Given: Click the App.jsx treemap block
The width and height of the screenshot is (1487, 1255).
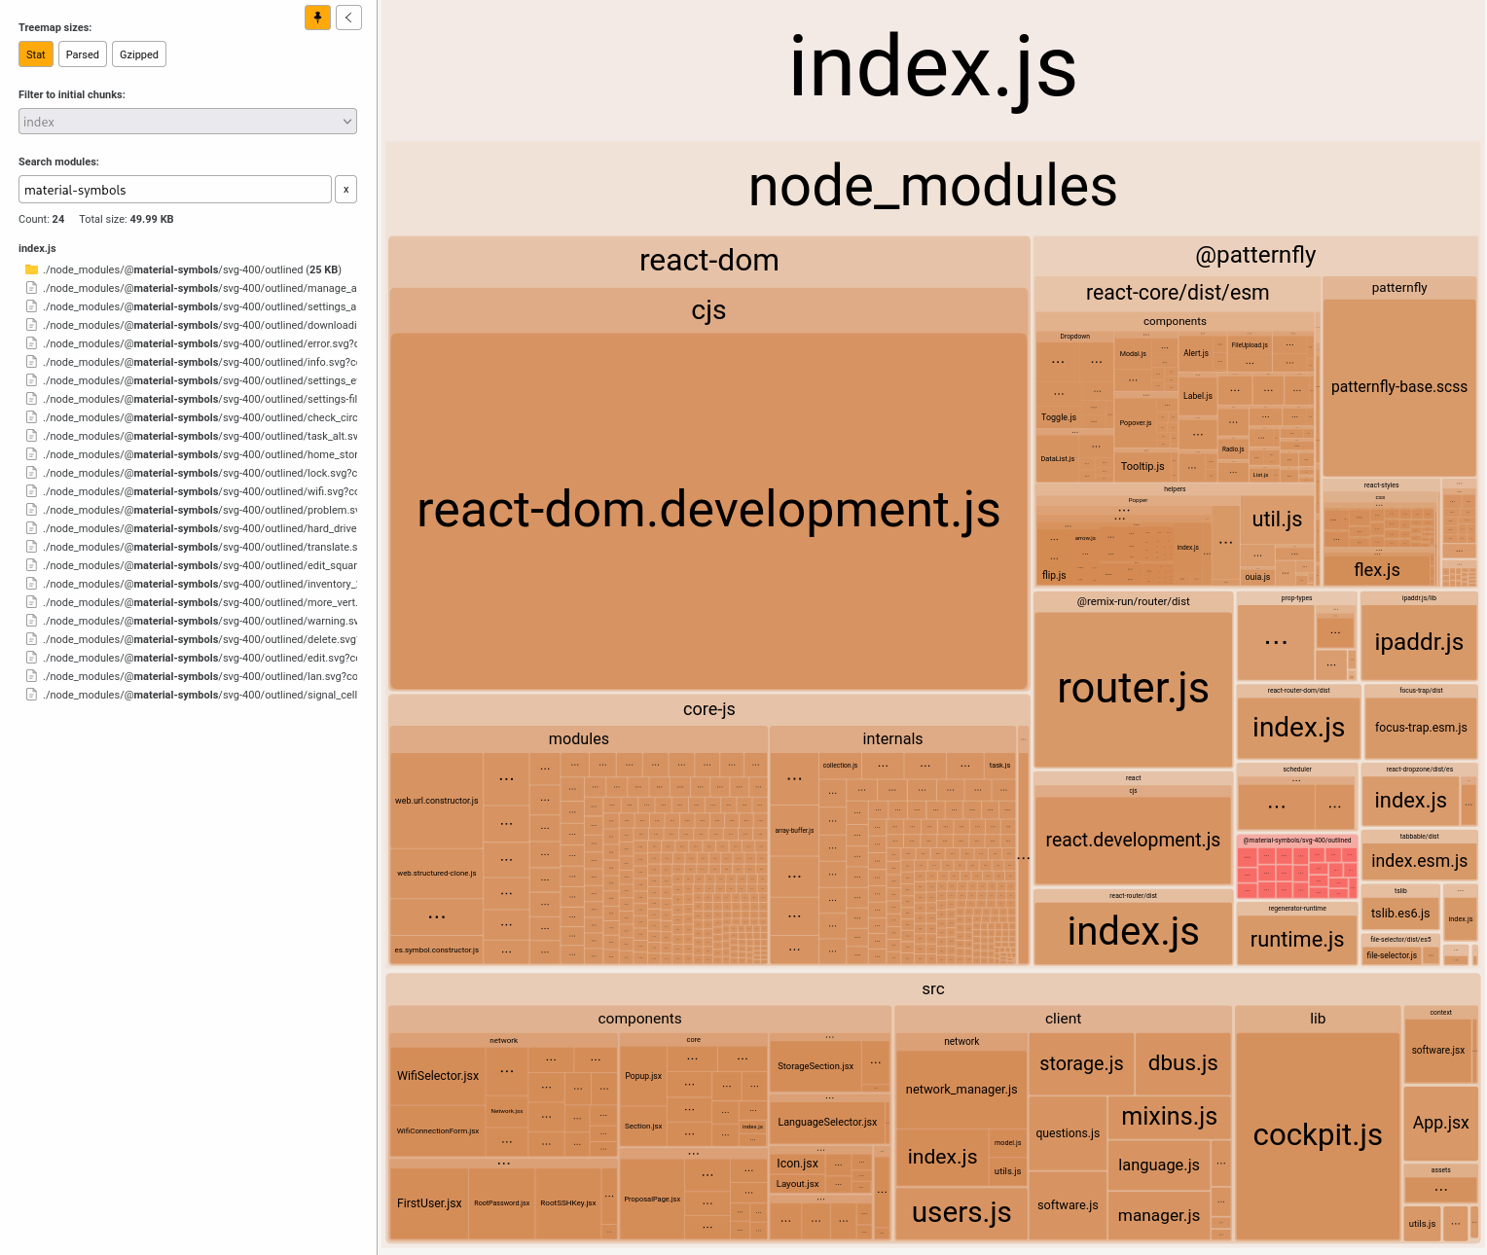Looking at the screenshot, I should (1441, 1123).
